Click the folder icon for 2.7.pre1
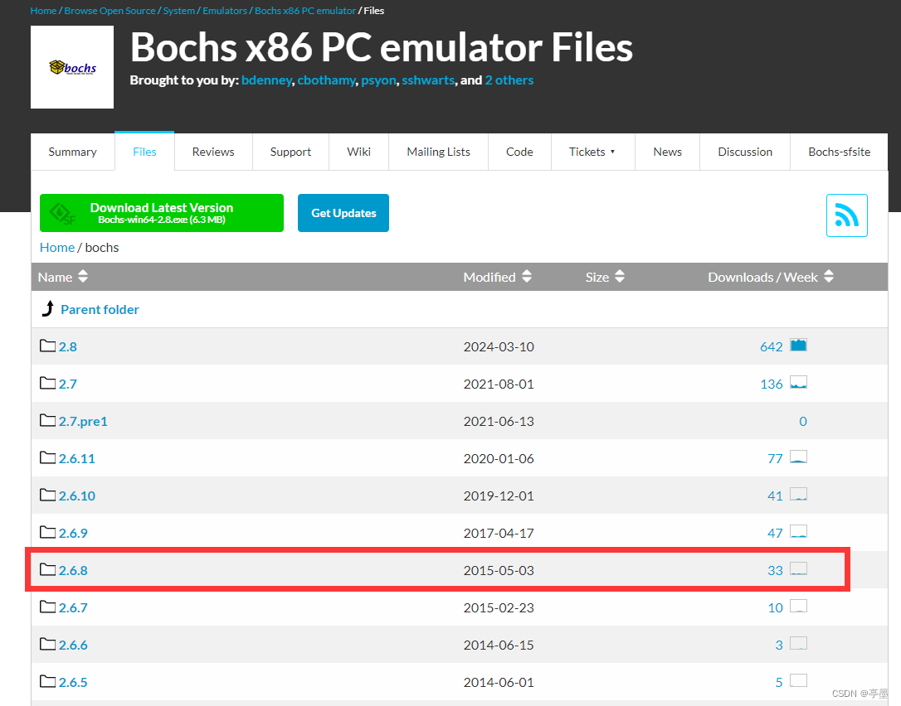Viewport: 901px width, 706px height. pyautogui.click(x=47, y=420)
